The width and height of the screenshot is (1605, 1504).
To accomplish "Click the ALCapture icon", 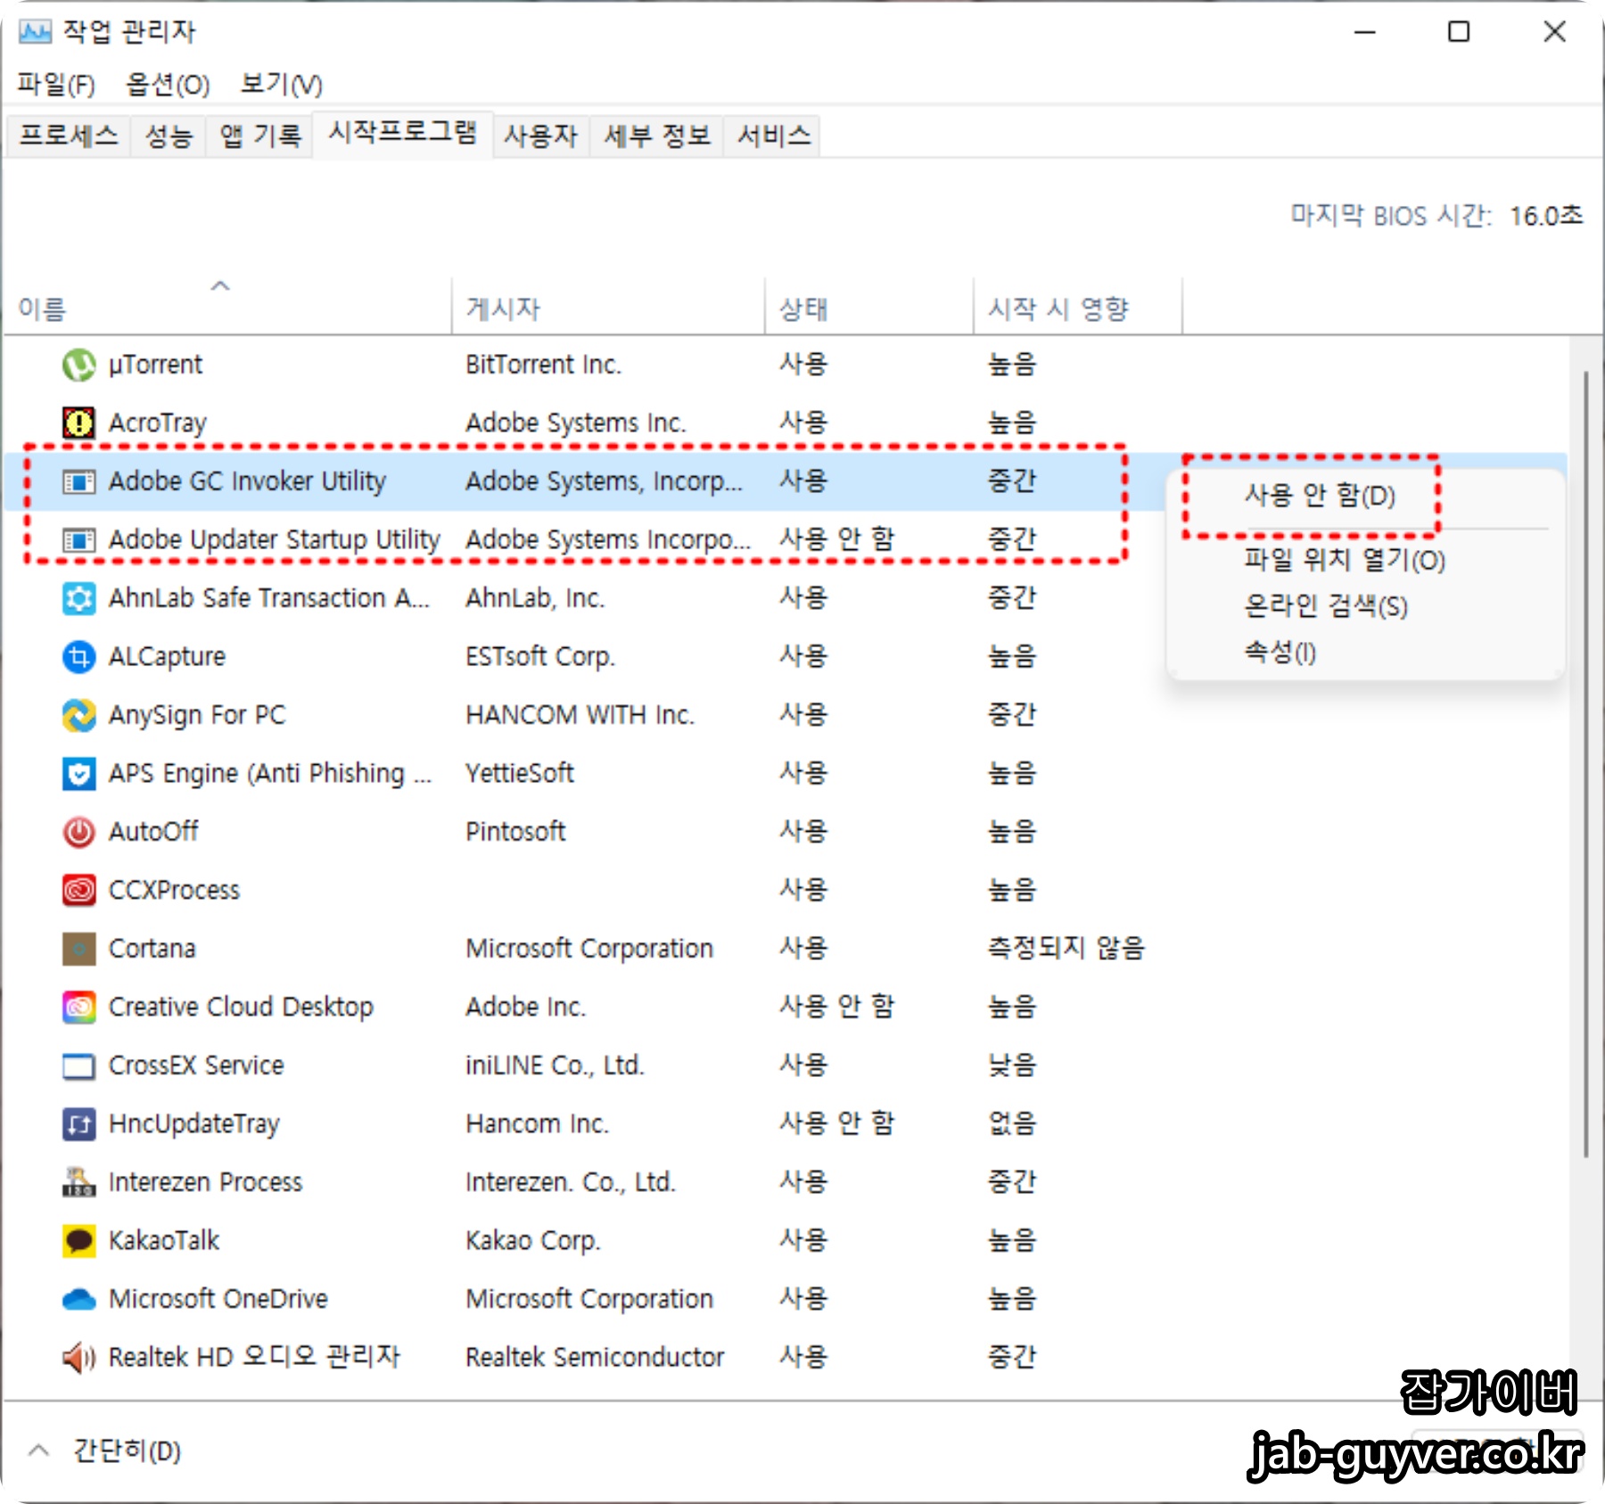I will pos(78,657).
